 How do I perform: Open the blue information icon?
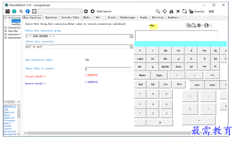(x=28, y=11)
